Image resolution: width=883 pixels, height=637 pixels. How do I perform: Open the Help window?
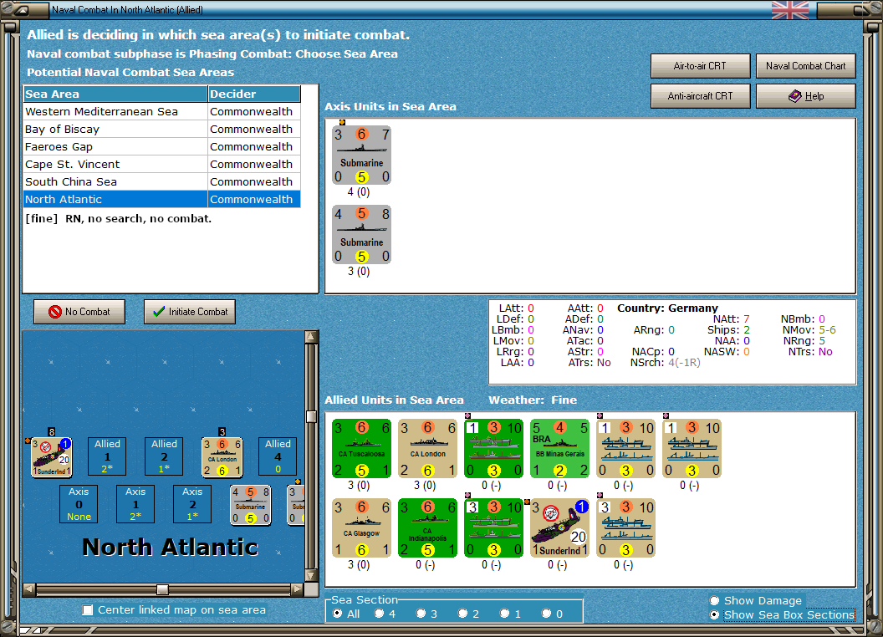pos(806,96)
